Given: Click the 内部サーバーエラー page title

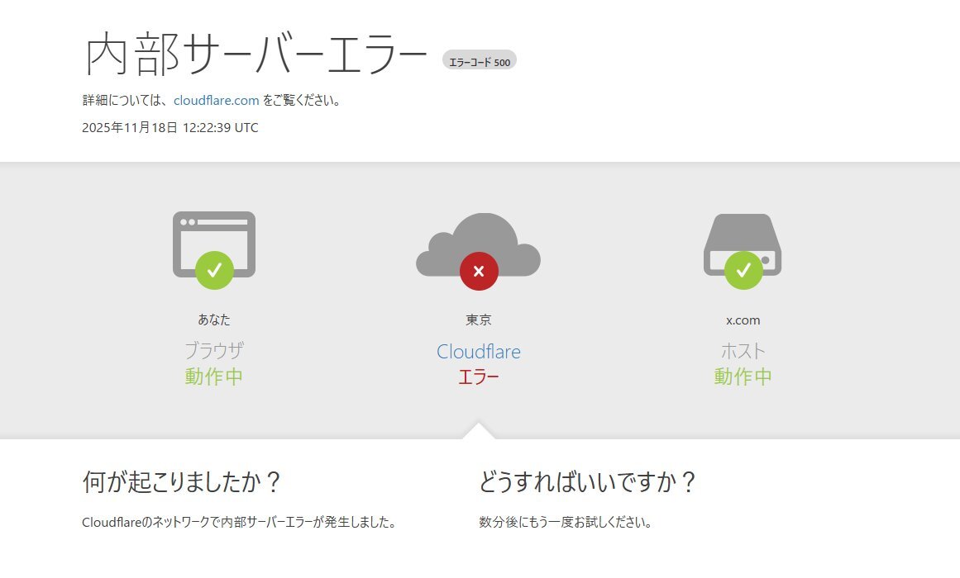Looking at the screenshot, I should point(252,51).
